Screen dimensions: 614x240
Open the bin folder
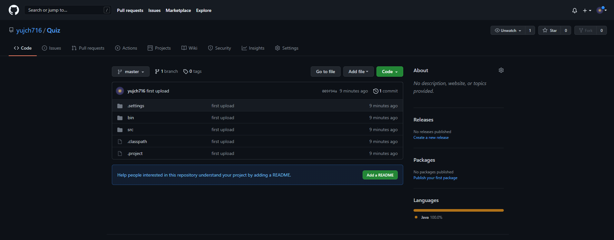pyautogui.click(x=131, y=118)
